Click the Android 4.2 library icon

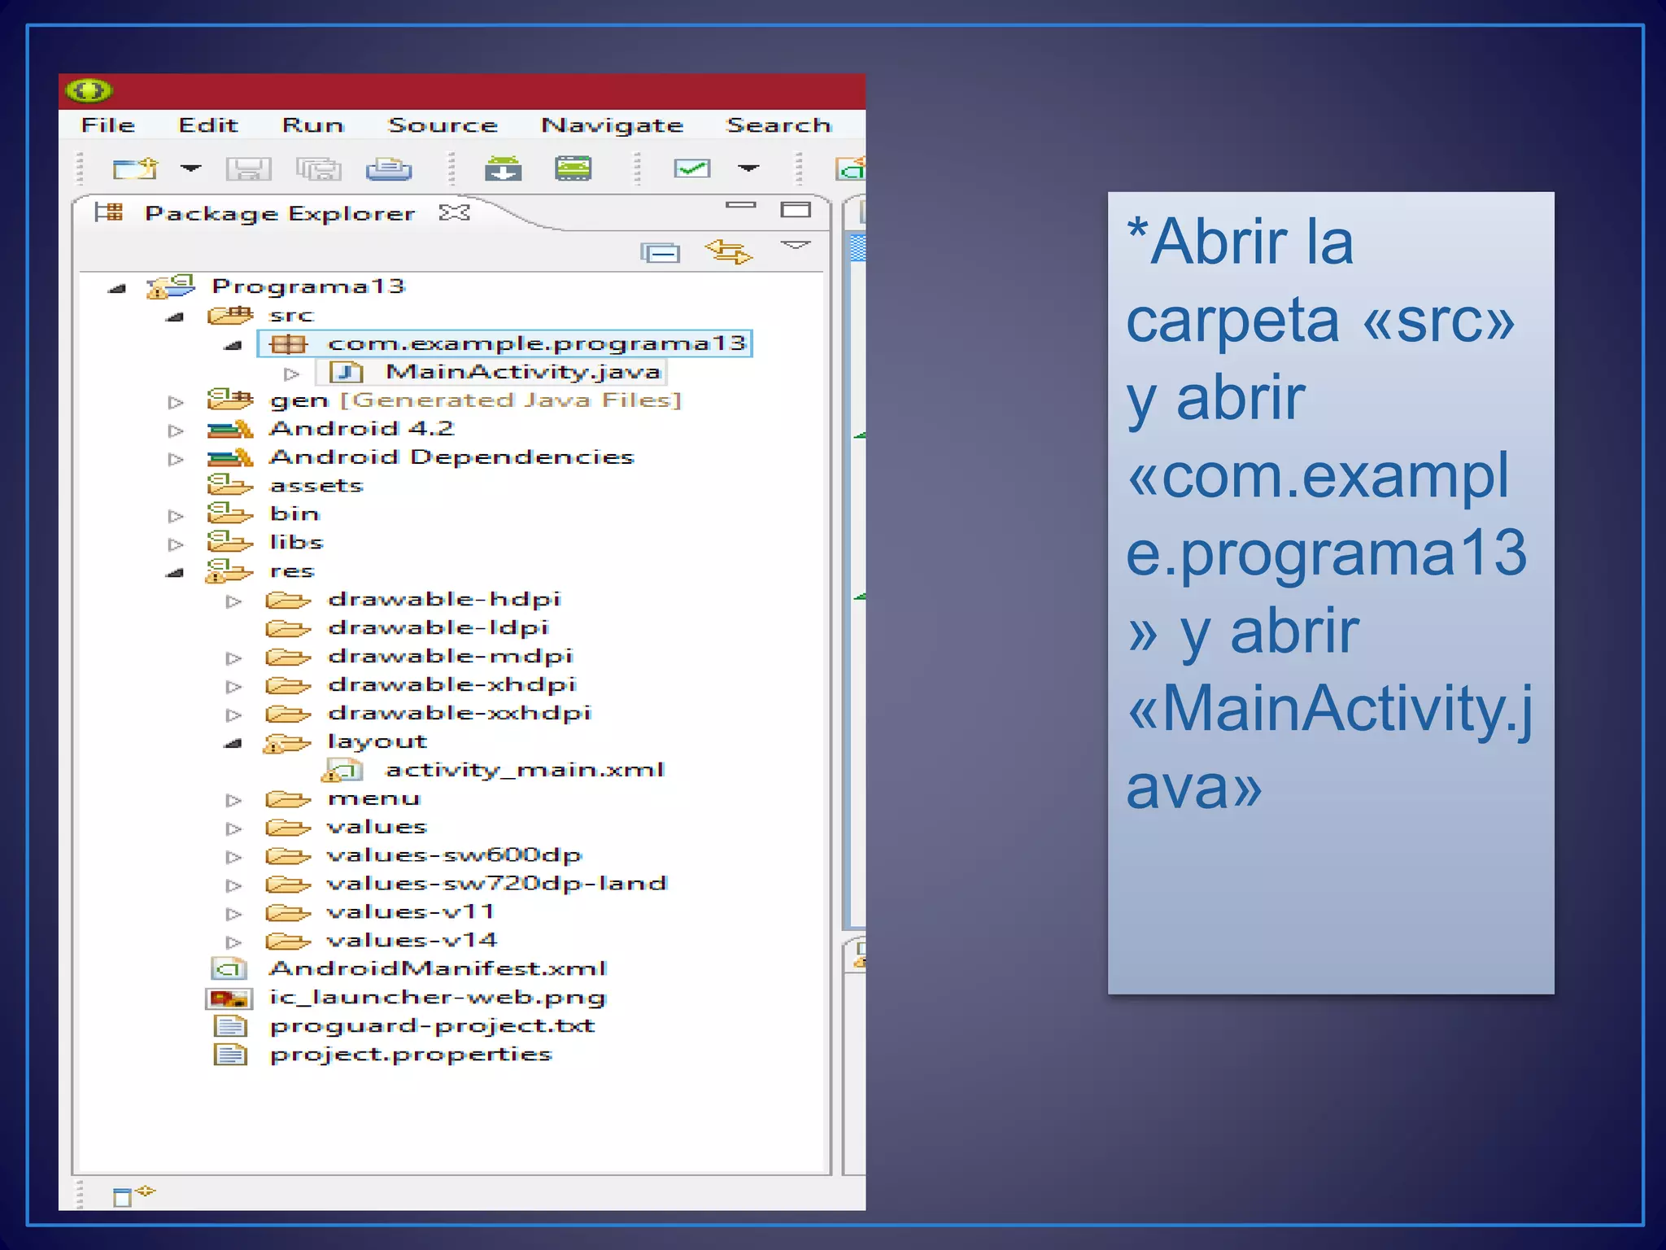pos(230,429)
